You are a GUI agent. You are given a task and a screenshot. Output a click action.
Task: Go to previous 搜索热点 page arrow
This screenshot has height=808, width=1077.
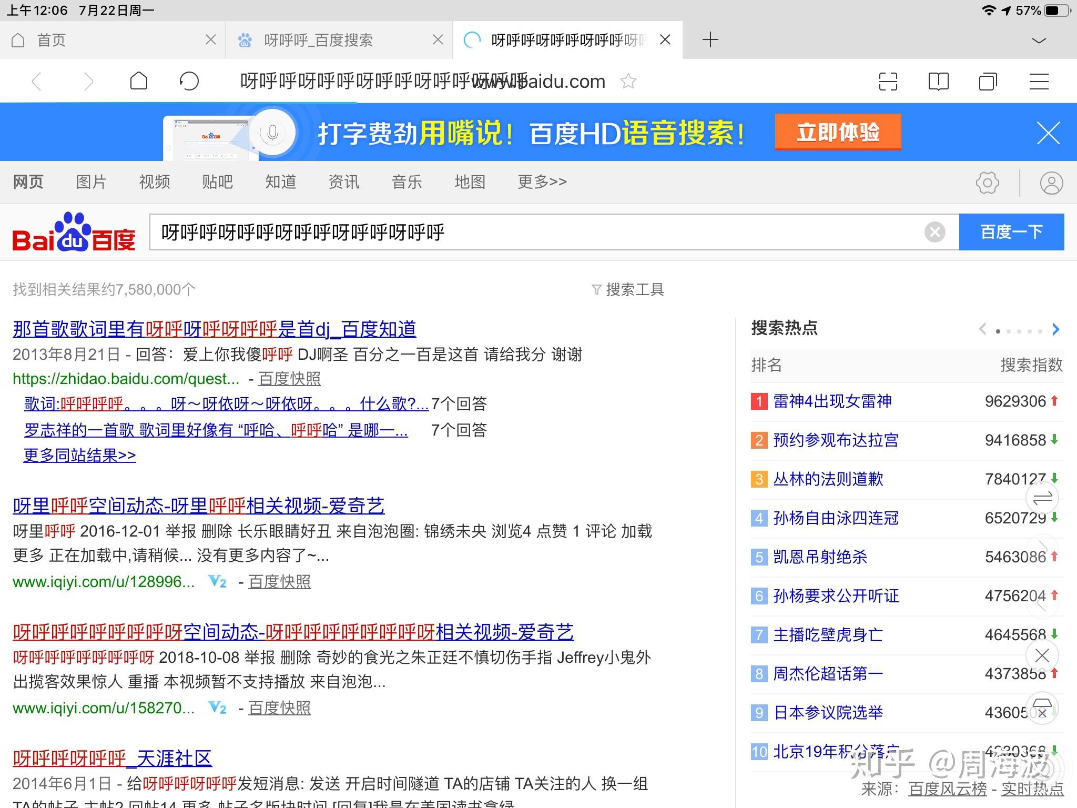(982, 330)
